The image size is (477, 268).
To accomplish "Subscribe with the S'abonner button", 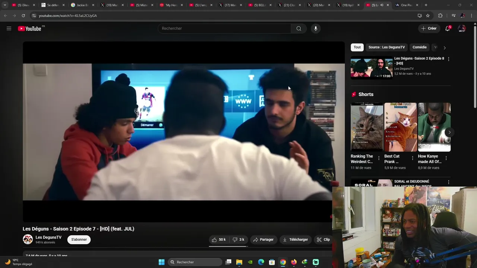I will coord(79,239).
